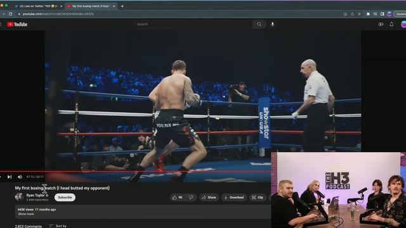The width and height of the screenshot is (406, 228).
Task: Click the green macOS fullscreen window button
Action: [x=6, y=6]
